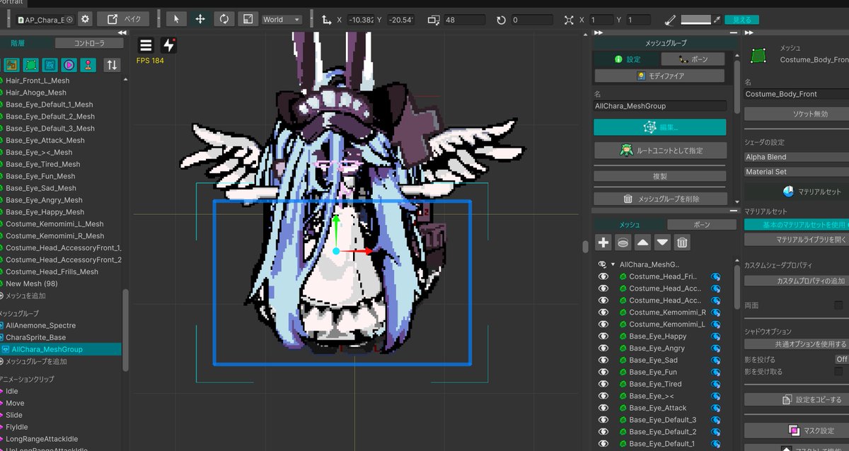Switch to the lower ボーン tab

(702, 225)
